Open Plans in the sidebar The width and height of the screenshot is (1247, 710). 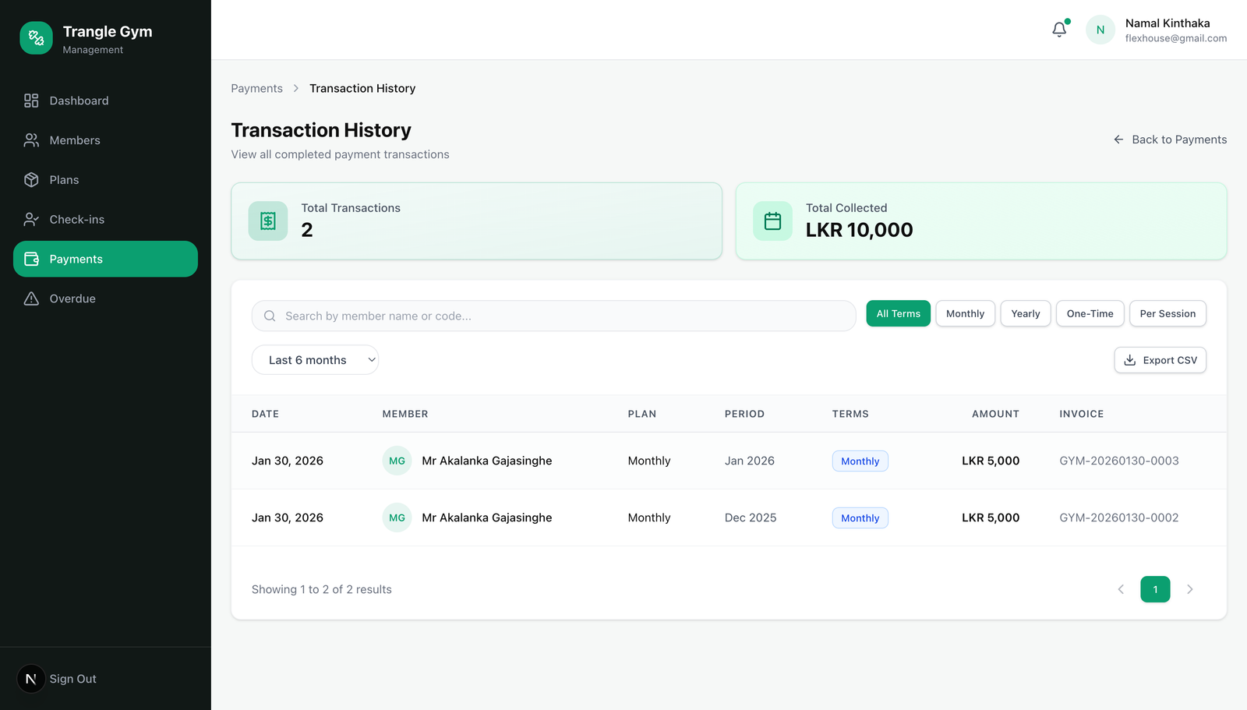(x=105, y=180)
